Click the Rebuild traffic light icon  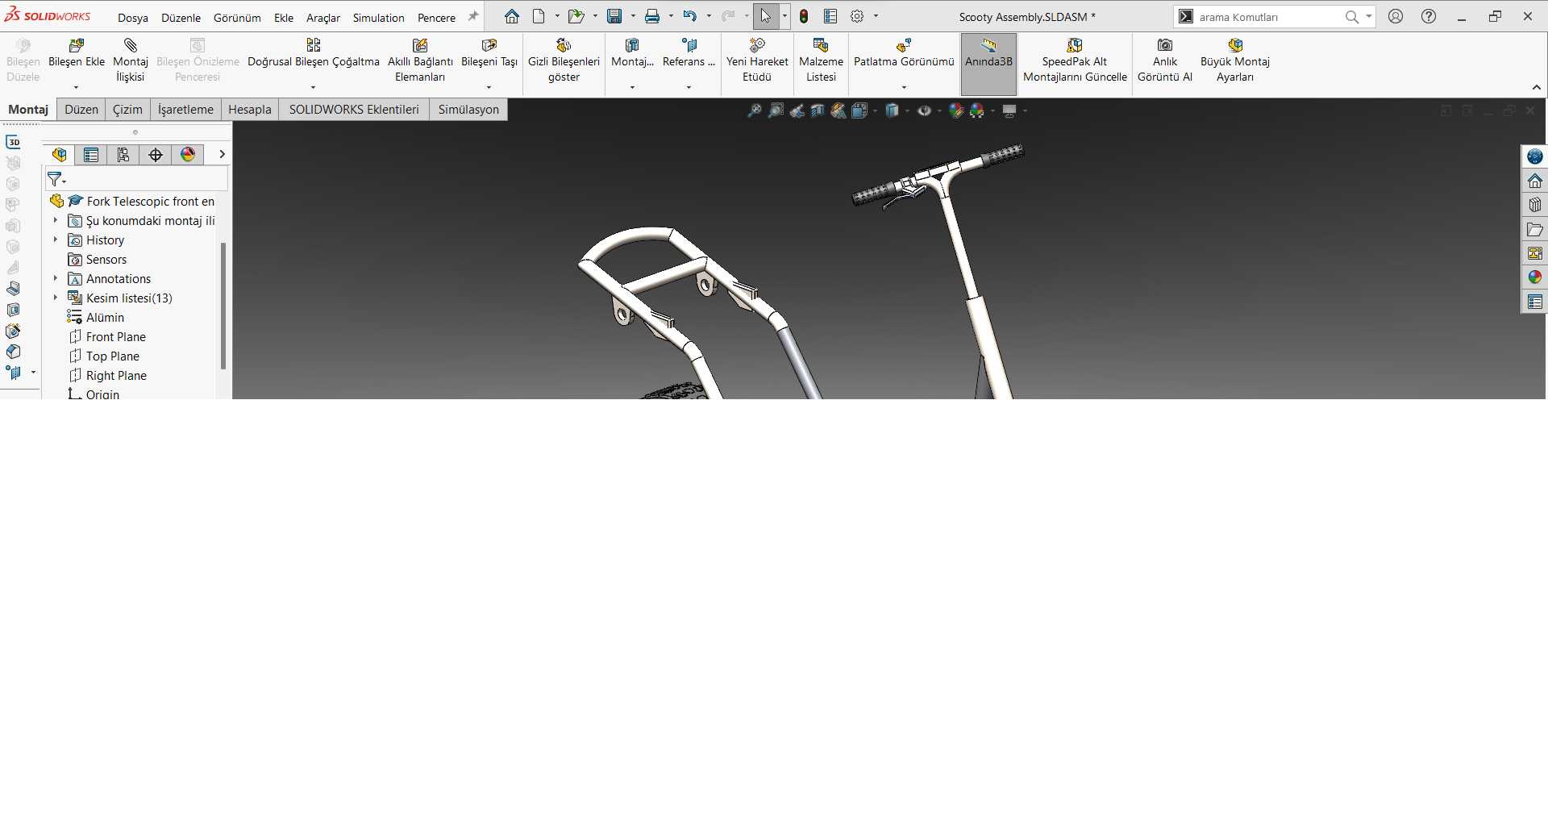point(804,16)
